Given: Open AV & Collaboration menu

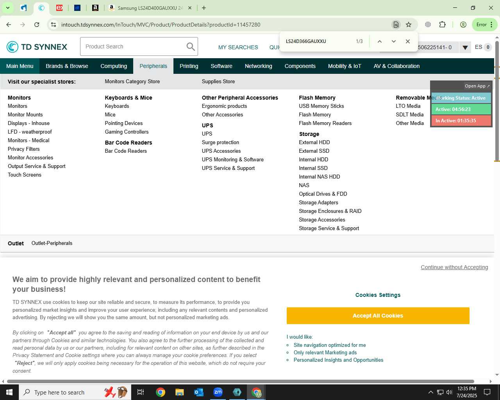Looking at the screenshot, I should coord(396,66).
